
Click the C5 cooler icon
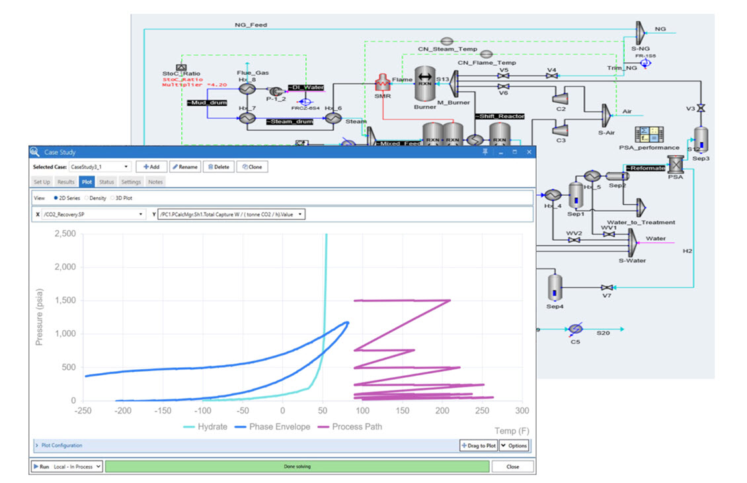tap(574, 329)
